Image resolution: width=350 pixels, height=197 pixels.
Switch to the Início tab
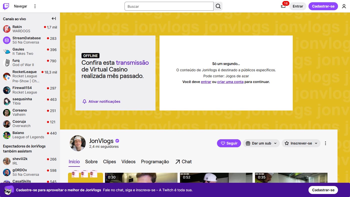(74, 162)
